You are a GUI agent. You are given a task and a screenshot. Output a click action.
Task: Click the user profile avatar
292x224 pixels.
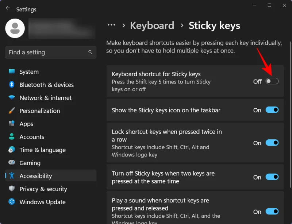click(x=15, y=28)
